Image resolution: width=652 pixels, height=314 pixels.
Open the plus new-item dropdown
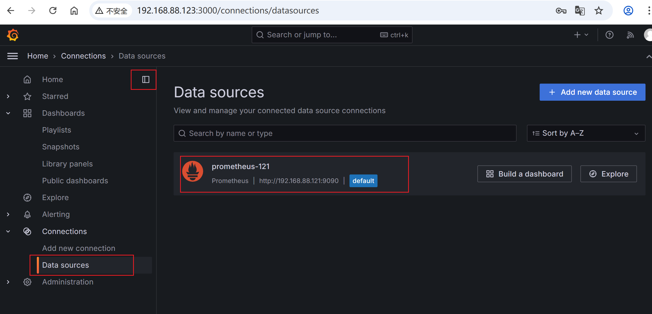[x=581, y=35]
